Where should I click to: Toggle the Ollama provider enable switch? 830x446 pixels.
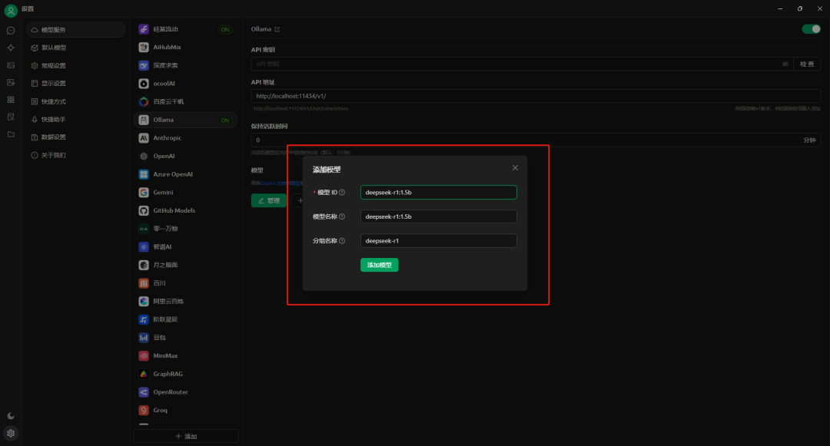pyautogui.click(x=811, y=29)
